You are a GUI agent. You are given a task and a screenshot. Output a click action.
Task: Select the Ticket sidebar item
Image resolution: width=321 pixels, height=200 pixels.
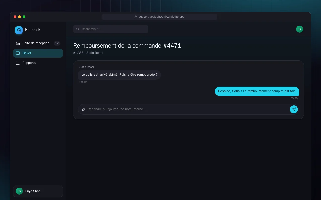[38, 53]
